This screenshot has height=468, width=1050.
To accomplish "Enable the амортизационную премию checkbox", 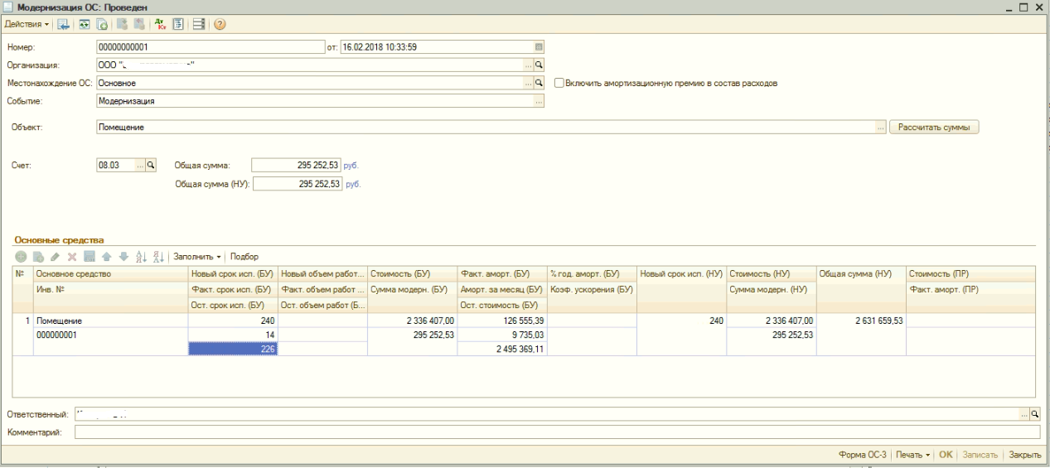I will click(x=559, y=83).
